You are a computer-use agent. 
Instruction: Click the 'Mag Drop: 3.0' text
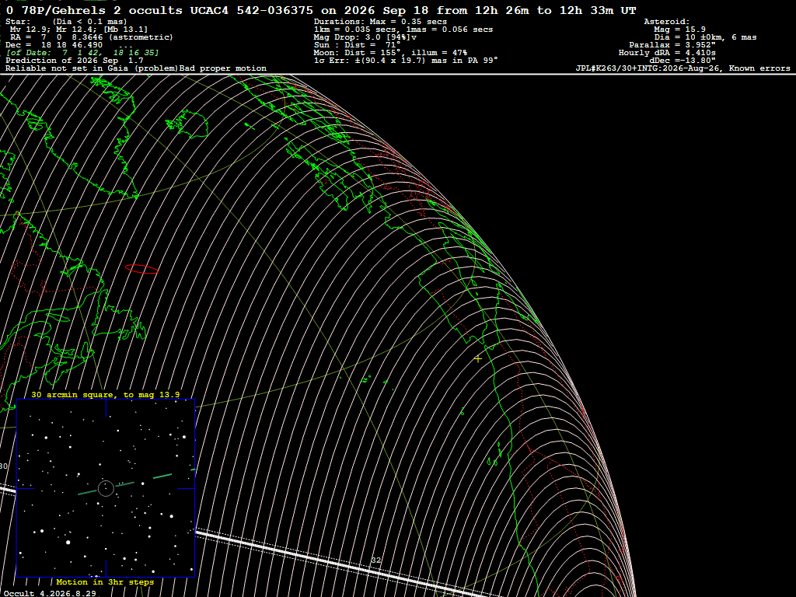pyautogui.click(x=365, y=37)
